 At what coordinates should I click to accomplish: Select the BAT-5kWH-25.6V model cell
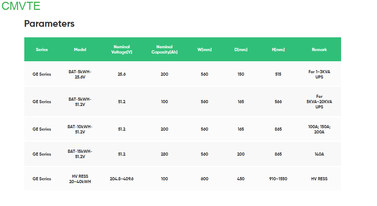80,74
